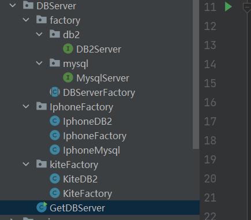The width and height of the screenshot is (251, 220).
Task: Collapse the DBServer folder
Action: click(x=13, y=5)
